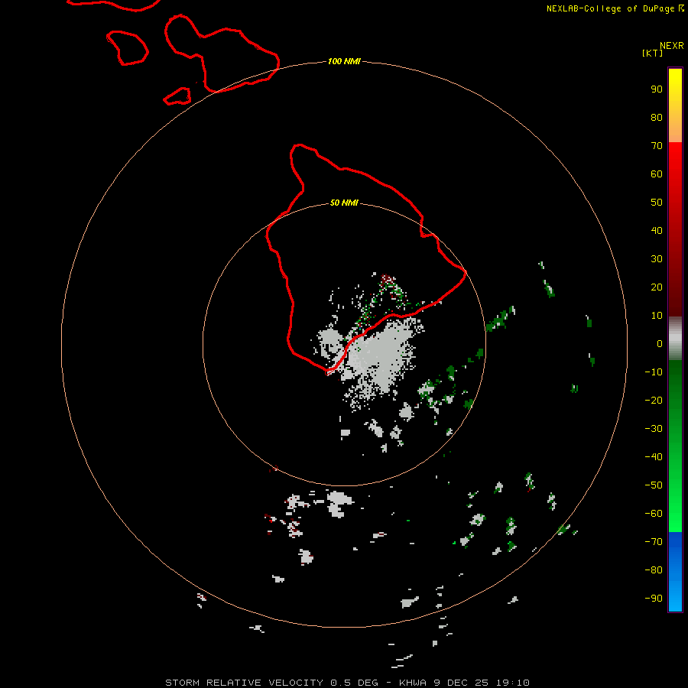Click the 10 value on the velocity scale

click(x=657, y=316)
